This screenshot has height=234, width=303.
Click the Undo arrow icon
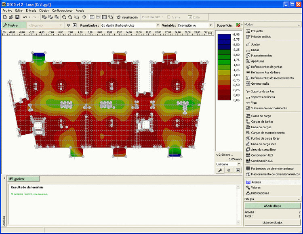point(25,17)
